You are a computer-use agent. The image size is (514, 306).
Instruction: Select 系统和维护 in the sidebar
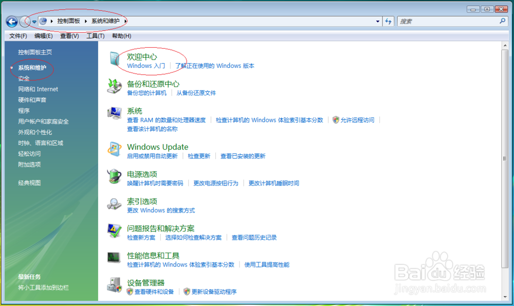coord(32,67)
